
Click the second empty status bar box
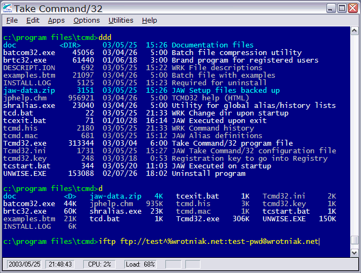(x=193, y=264)
